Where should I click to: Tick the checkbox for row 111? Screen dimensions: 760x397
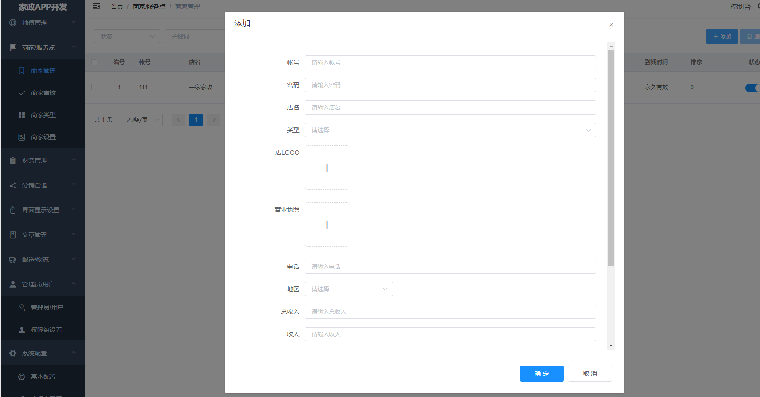click(x=94, y=87)
